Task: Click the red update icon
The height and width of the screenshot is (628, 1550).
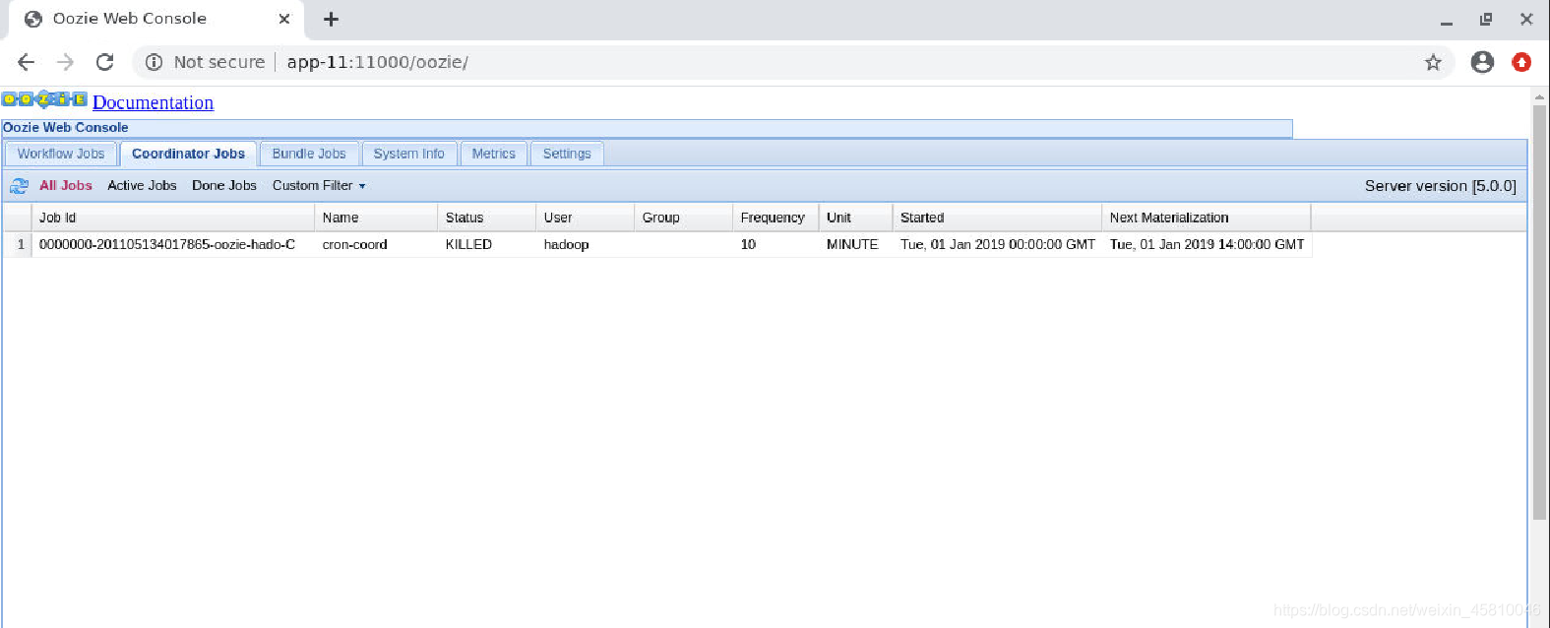Action: [1521, 62]
